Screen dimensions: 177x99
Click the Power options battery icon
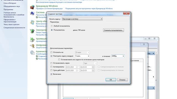click(32, 31)
